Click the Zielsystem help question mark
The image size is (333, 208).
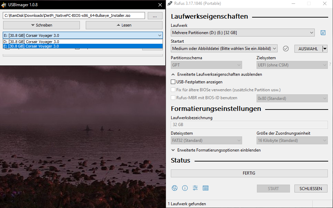point(330,64)
